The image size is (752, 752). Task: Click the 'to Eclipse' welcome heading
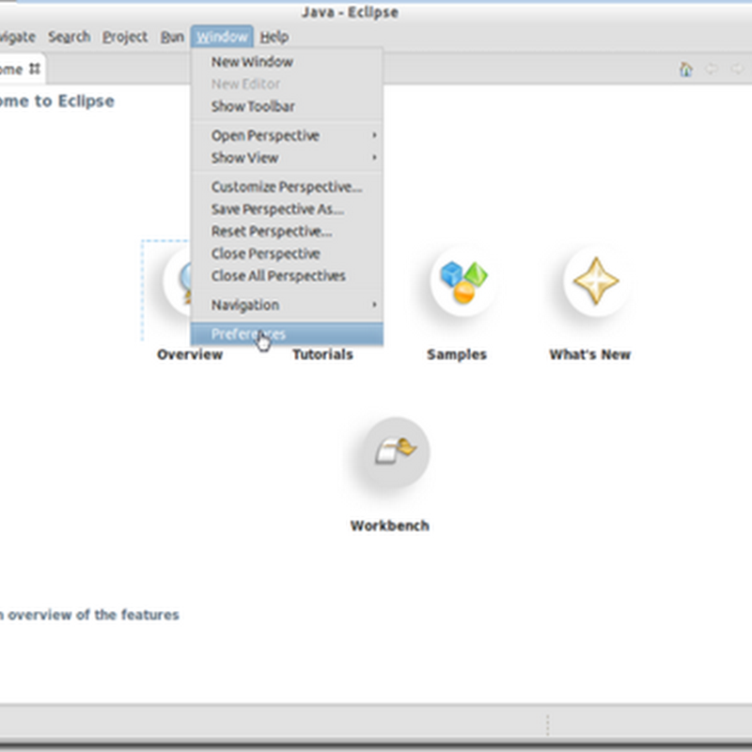[x=74, y=102]
